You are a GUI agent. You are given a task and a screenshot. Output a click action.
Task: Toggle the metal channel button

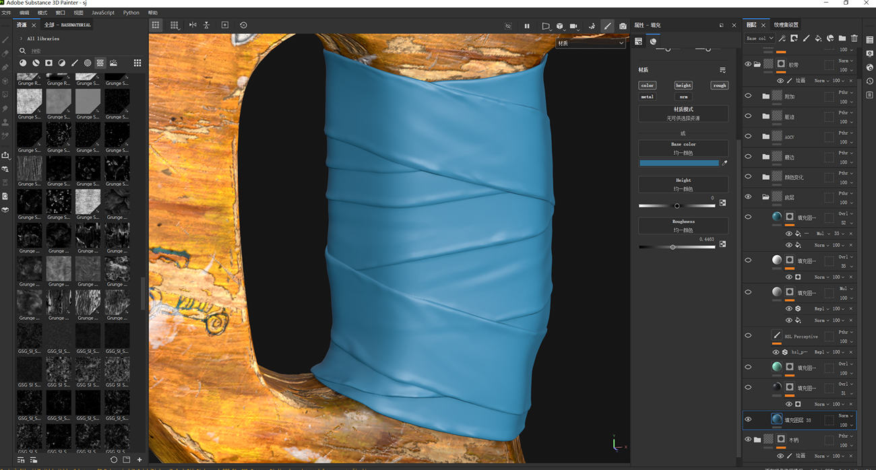647,97
